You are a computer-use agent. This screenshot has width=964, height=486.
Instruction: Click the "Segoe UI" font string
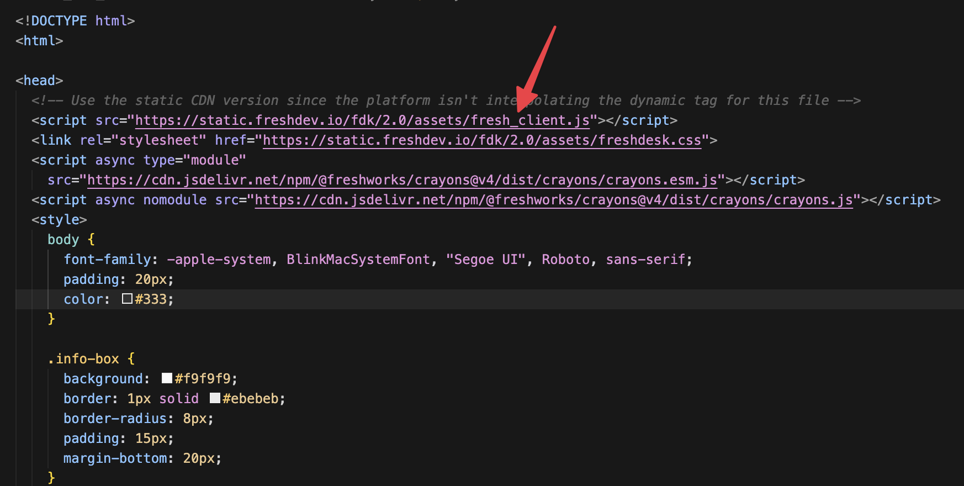click(x=485, y=260)
